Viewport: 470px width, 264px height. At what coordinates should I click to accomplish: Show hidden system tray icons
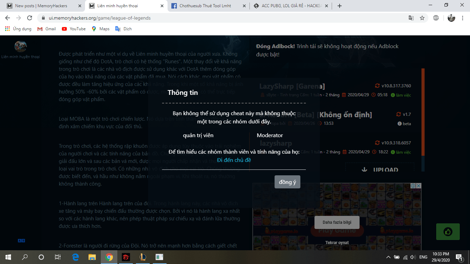[x=388, y=257]
